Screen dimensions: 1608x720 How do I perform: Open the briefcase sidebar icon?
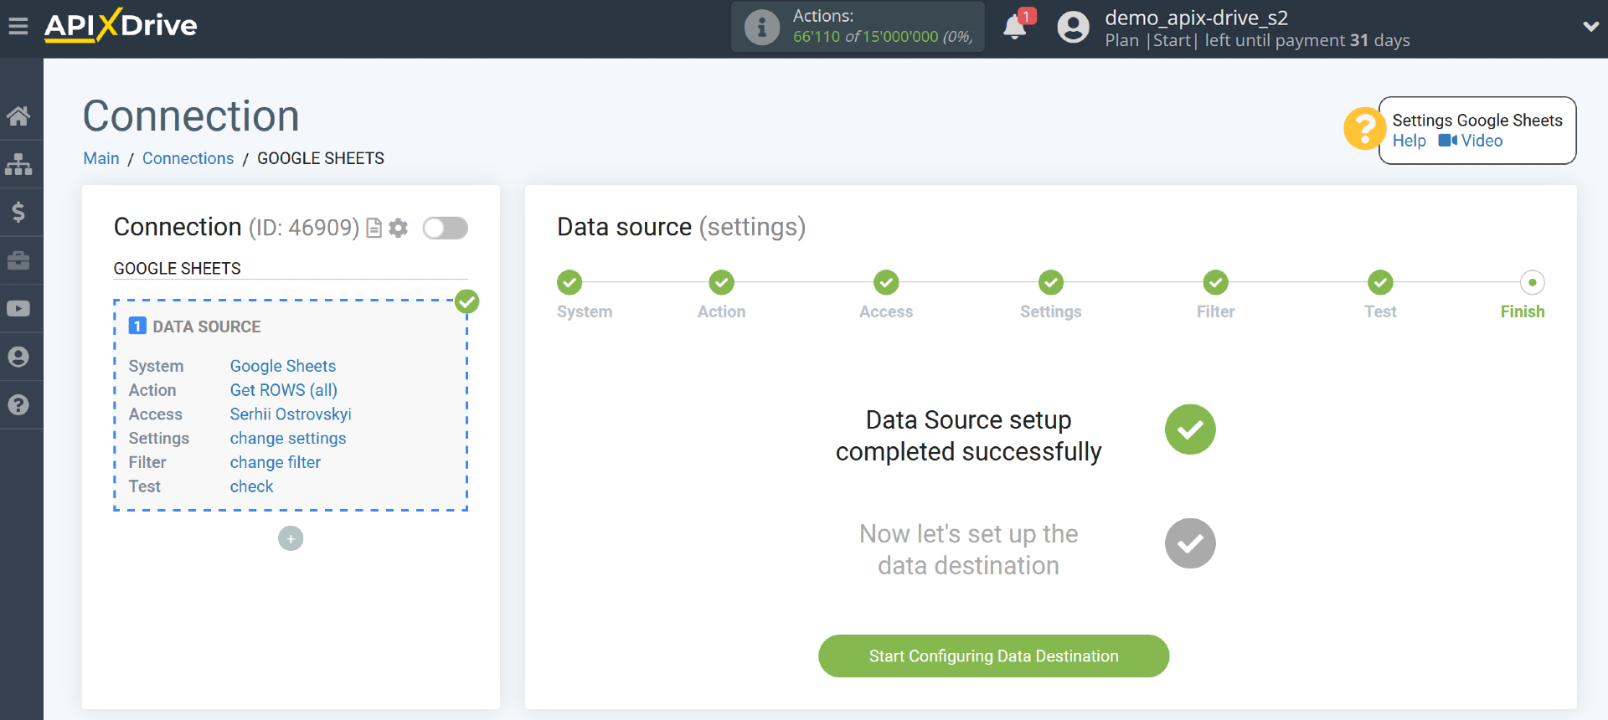(18, 260)
